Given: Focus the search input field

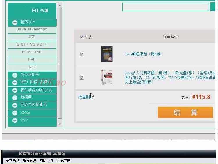Looking at the screenshot, I should click(166, 7).
